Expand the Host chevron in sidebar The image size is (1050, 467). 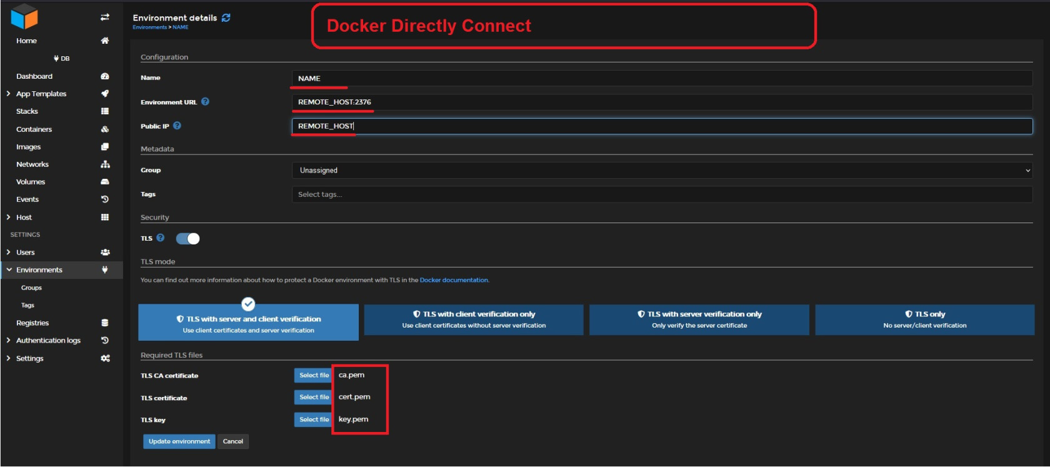tap(8, 217)
